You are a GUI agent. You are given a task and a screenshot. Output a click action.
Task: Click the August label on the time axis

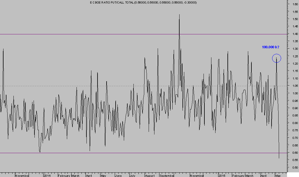(149, 176)
